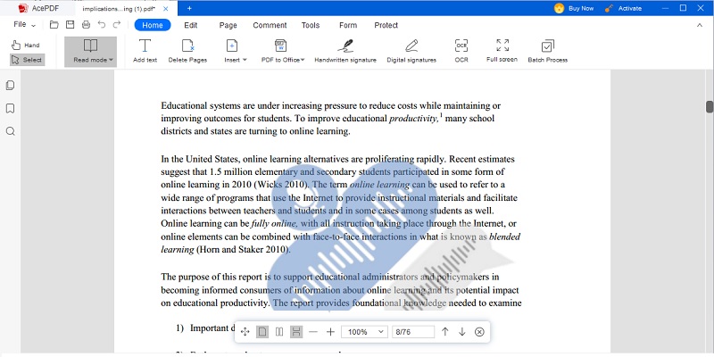Enable single page view mode
This screenshot has width=714, height=357.
pyautogui.click(x=262, y=332)
